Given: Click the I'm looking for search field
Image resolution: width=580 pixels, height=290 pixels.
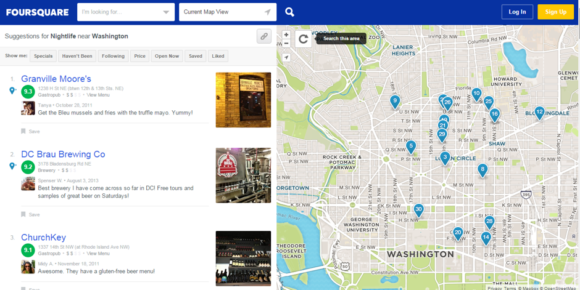Looking at the screenshot, I should 126,12.
